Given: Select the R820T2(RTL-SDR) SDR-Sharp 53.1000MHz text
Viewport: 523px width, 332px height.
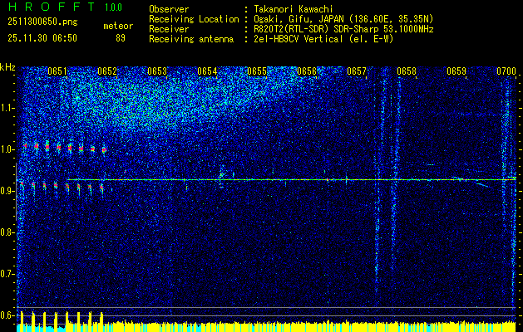Looking at the screenshot, I should [x=343, y=29].
